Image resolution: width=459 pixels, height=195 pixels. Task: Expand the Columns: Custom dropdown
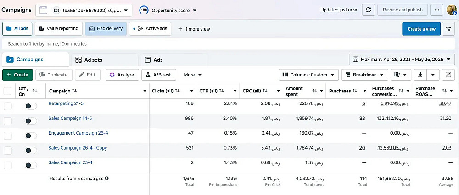tap(308, 75)
